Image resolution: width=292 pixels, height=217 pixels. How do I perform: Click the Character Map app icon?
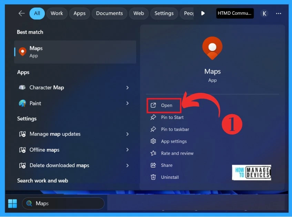22,87
